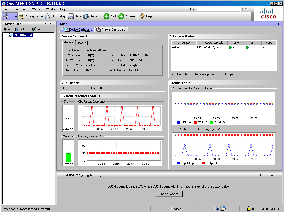
Task: Refresh the ASDM data
Action: (92, 16)
